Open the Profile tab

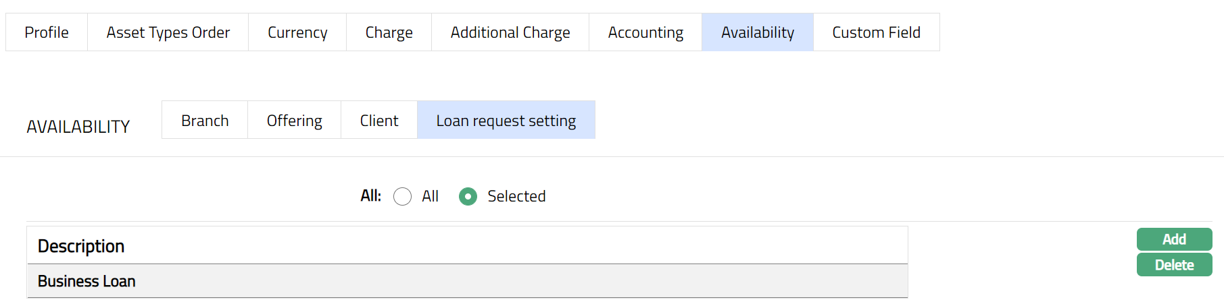point(47,32)
